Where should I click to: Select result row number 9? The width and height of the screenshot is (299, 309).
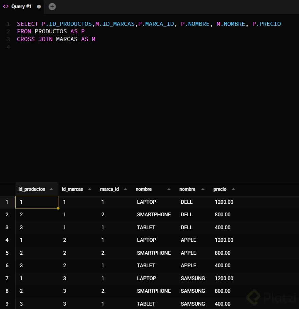coord(7,304)
